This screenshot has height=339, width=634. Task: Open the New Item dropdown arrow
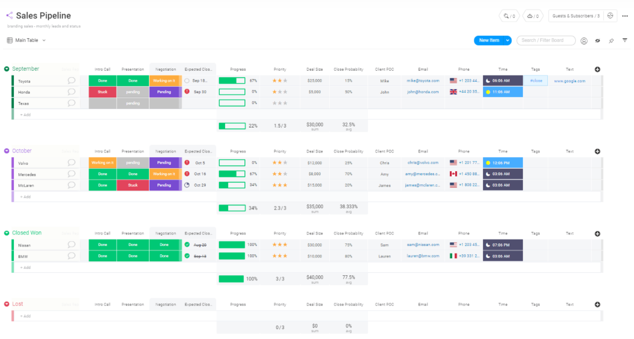pyautogui.click(x=507, y=40)
